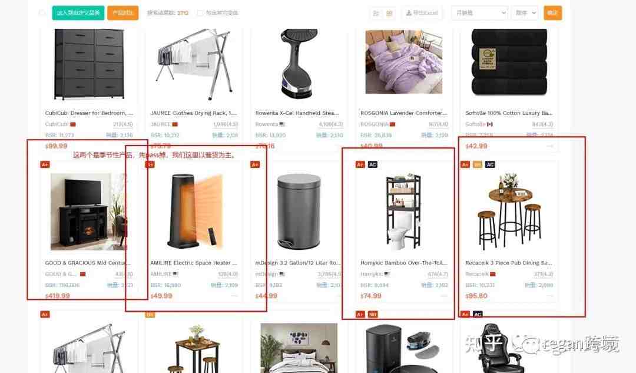Image resolution: width=636 pixels, height=373 pixels.
Task: Click the orange product compare button
Action: point(123,13)
